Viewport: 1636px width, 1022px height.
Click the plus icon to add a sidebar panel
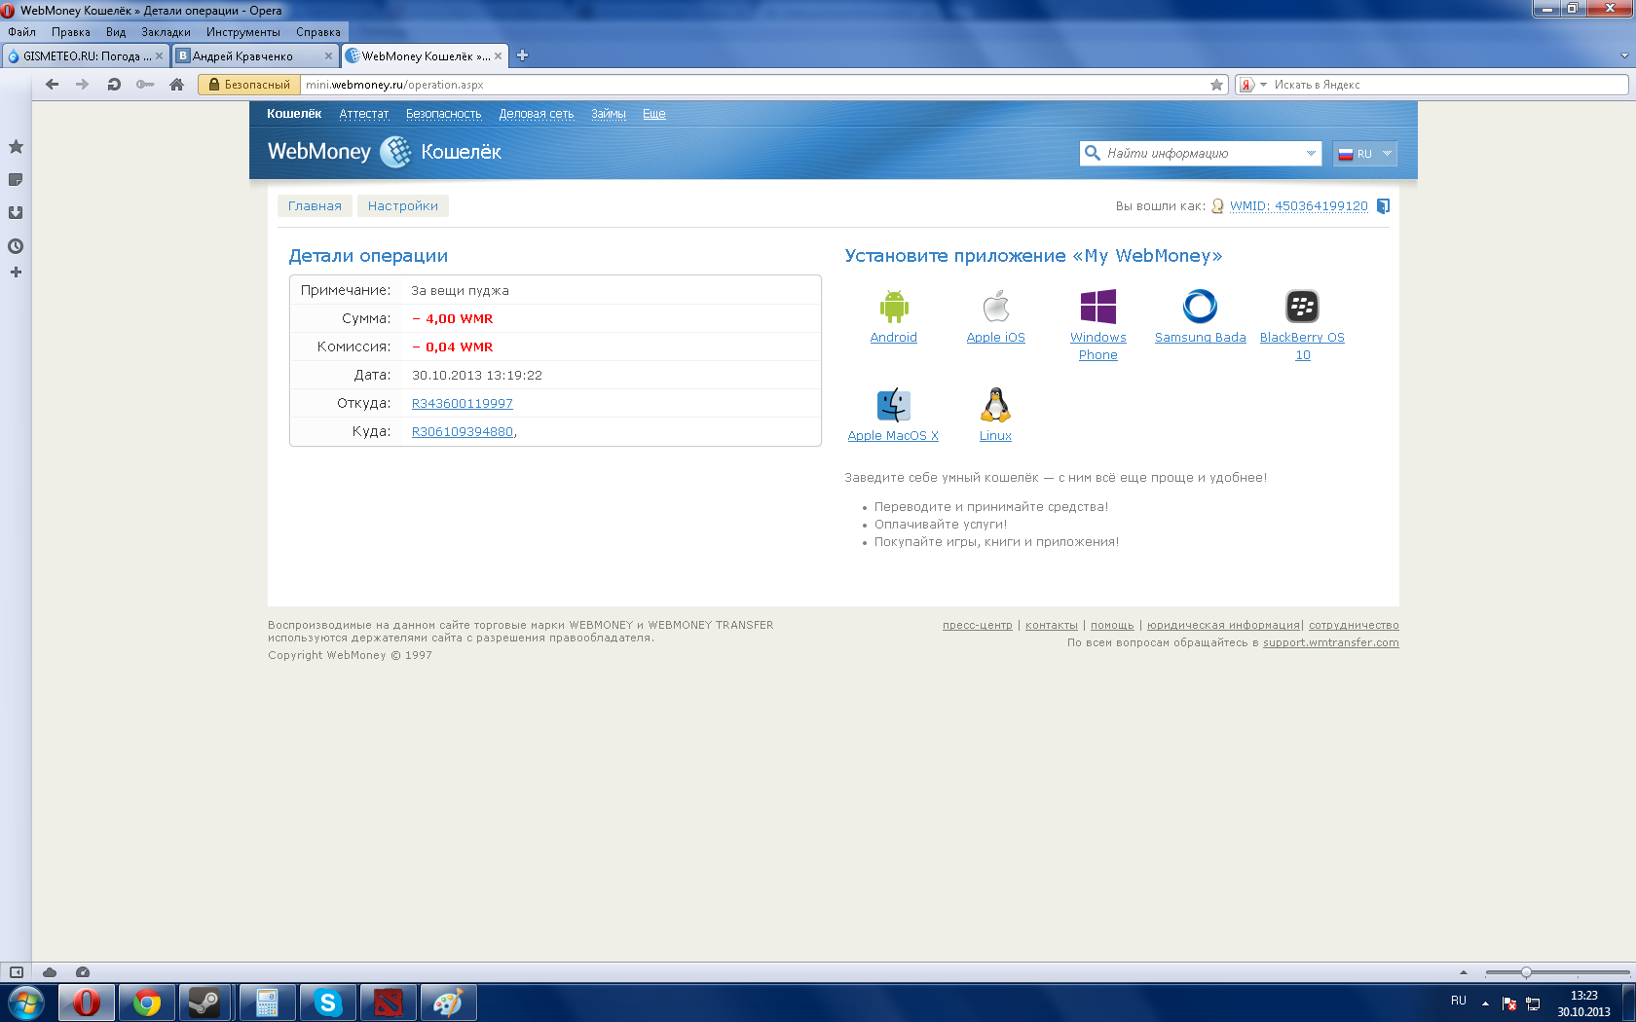[x=16, y=273]
